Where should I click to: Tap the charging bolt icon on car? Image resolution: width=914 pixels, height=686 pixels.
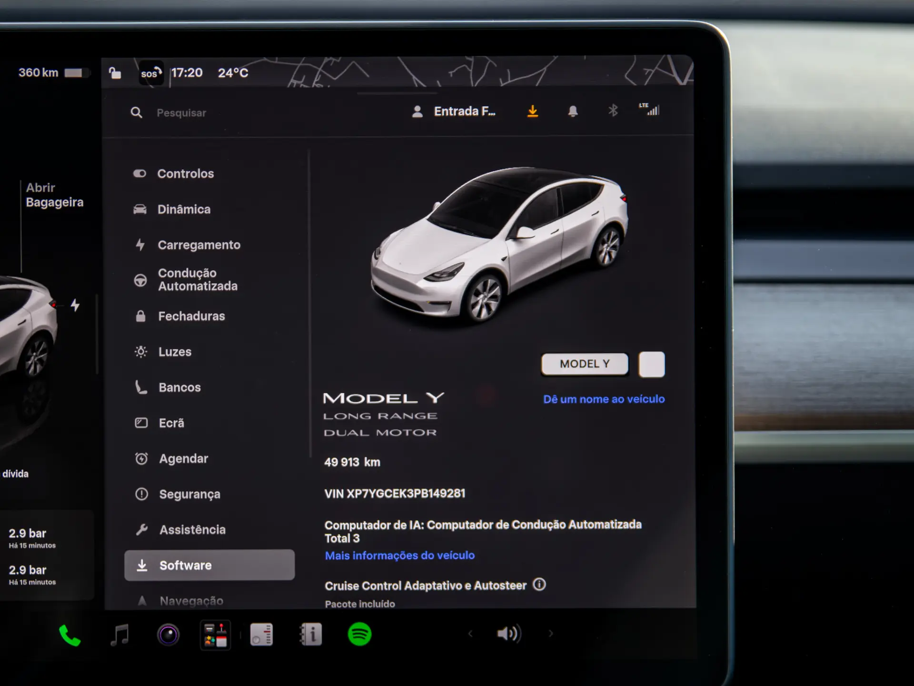click(75, 305)
